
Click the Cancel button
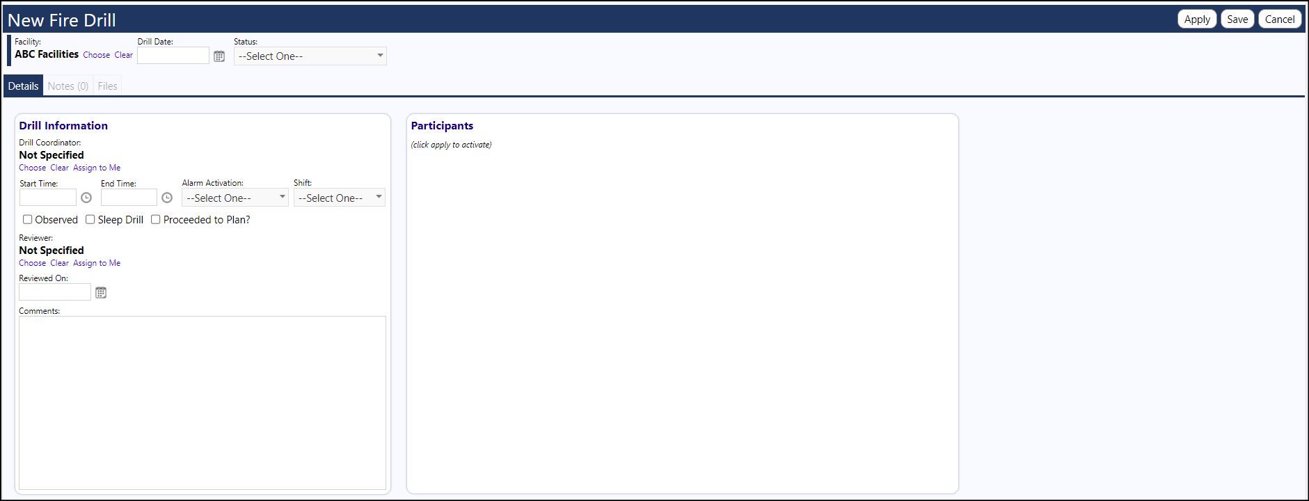click(1280, 19)
